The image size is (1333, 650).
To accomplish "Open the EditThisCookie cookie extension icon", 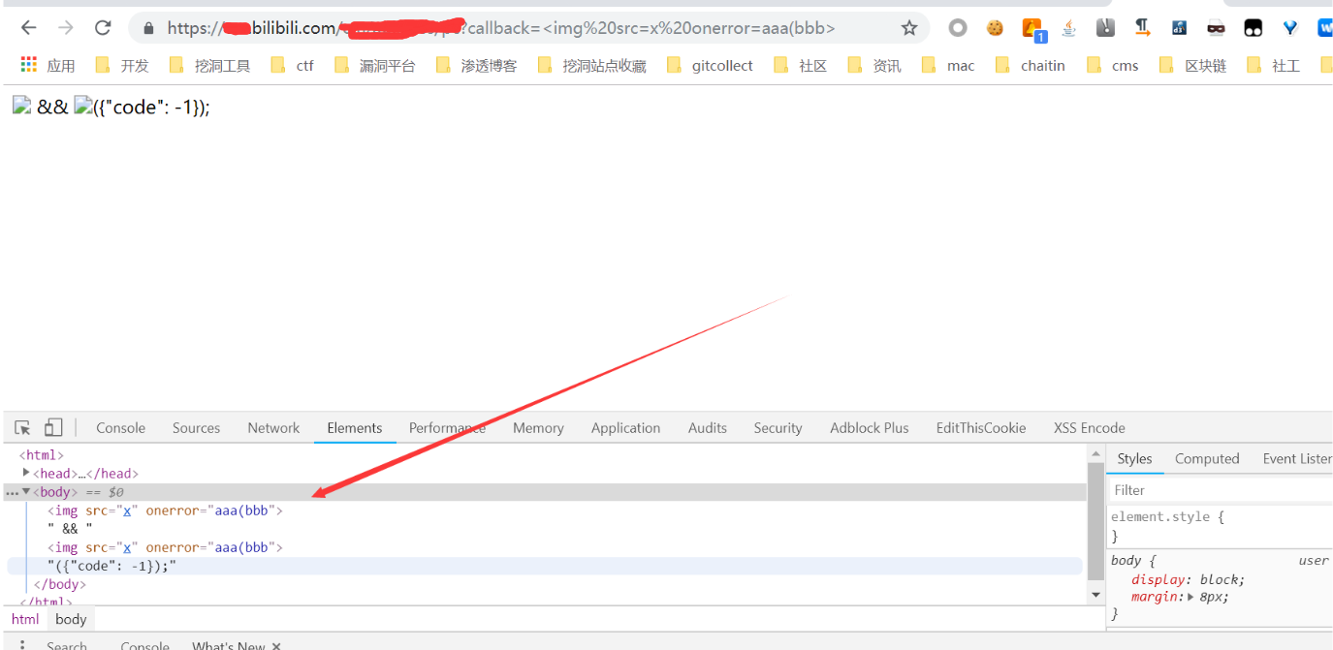I will click(995, 28).
